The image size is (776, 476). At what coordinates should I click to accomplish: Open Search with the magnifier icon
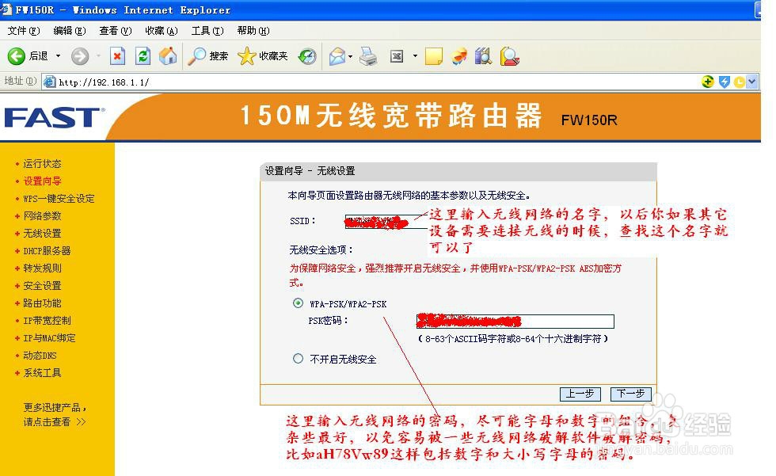tap(196, 56)
